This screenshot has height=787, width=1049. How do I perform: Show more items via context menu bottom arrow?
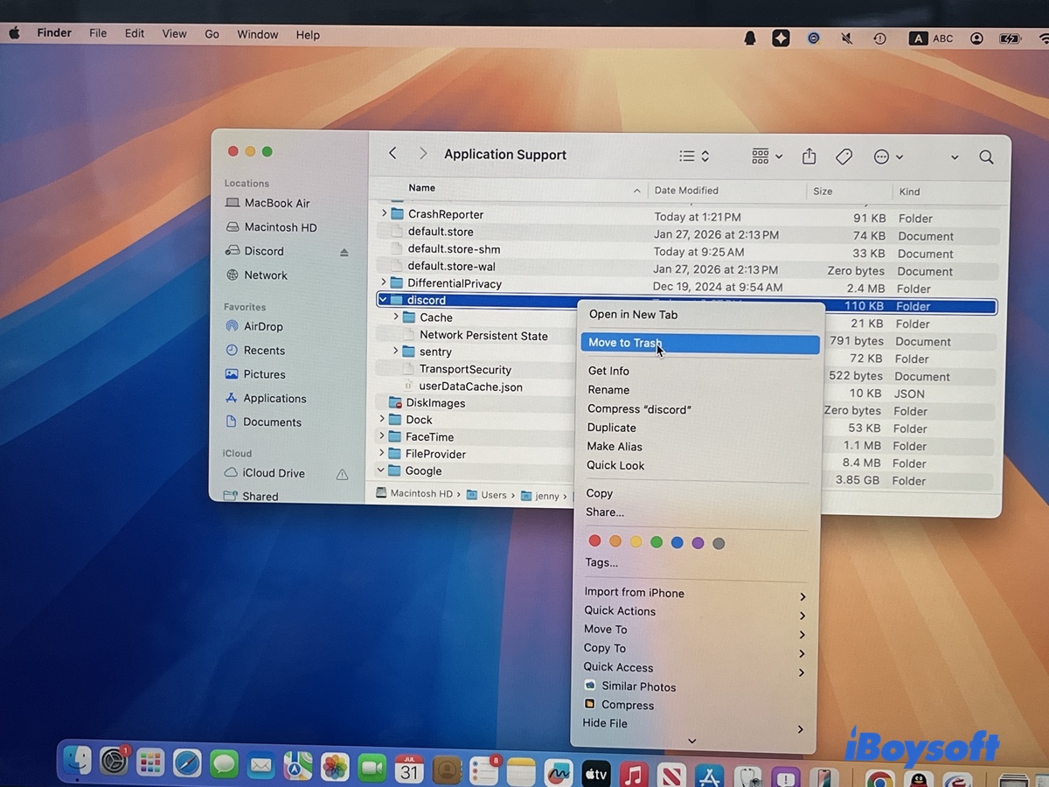coord(692,742)
